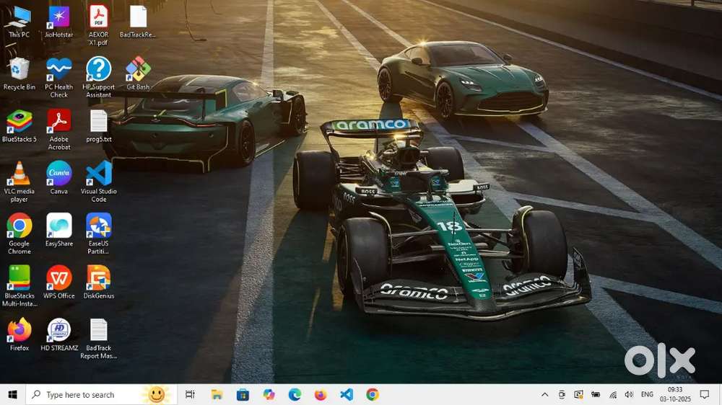The width and height of the screenshot is (722, 405).
Task: Select the AEXOR X1.pdf file
Action: coord(99,17)
